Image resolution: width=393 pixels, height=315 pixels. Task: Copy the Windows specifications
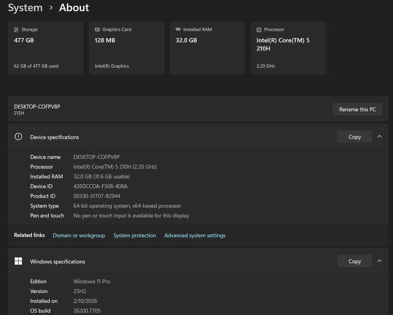point(355,261)
